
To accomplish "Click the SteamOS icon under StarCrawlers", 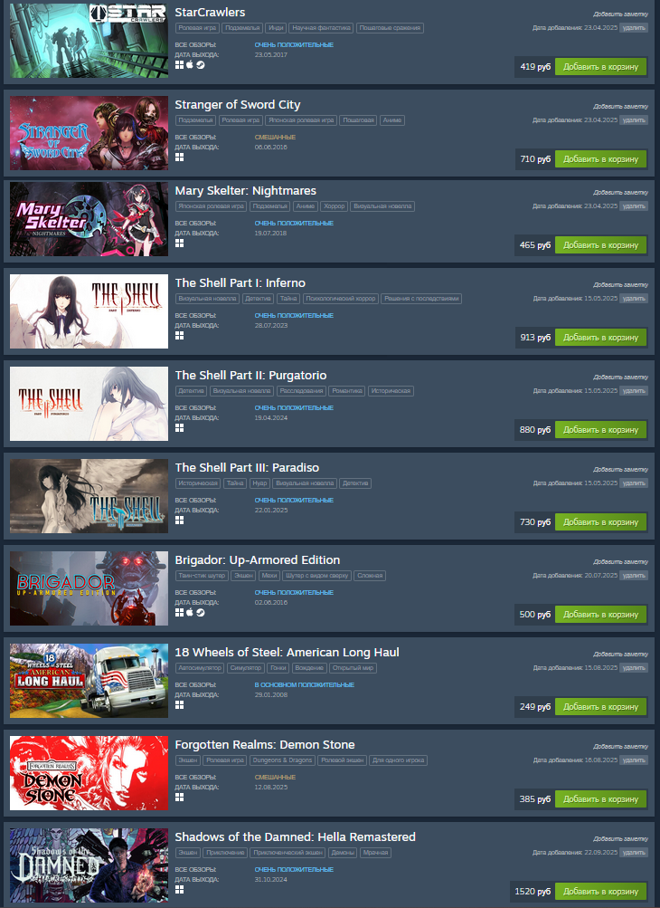I will [200, 65].
